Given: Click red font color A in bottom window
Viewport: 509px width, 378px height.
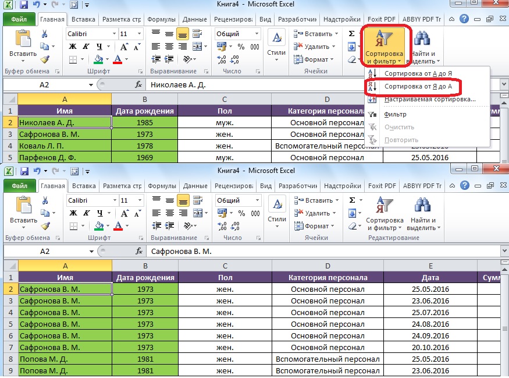Looking at the screenshot, I should tap(119, 226).
